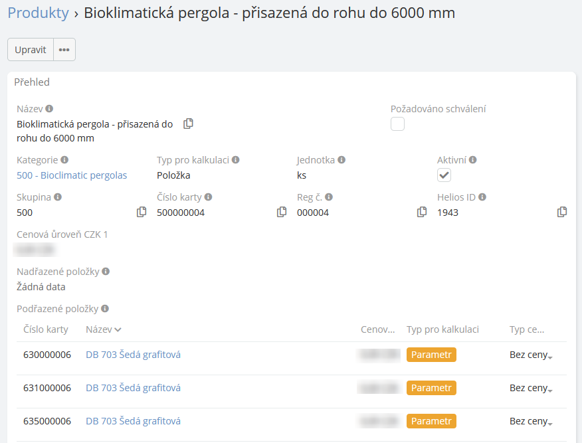Copy the Číslo karty value 500000004
The height and width of the screenshot is (443, 582).
pos(282,212)
